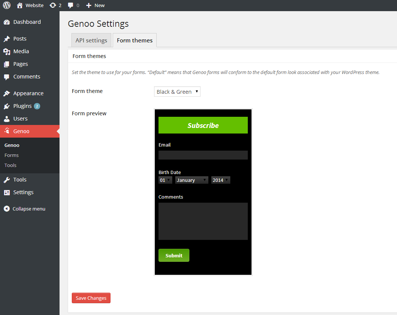The width and height of the screenshot is (397, 315).
Task: Open the Users menu label
Action: click(20, 119)
